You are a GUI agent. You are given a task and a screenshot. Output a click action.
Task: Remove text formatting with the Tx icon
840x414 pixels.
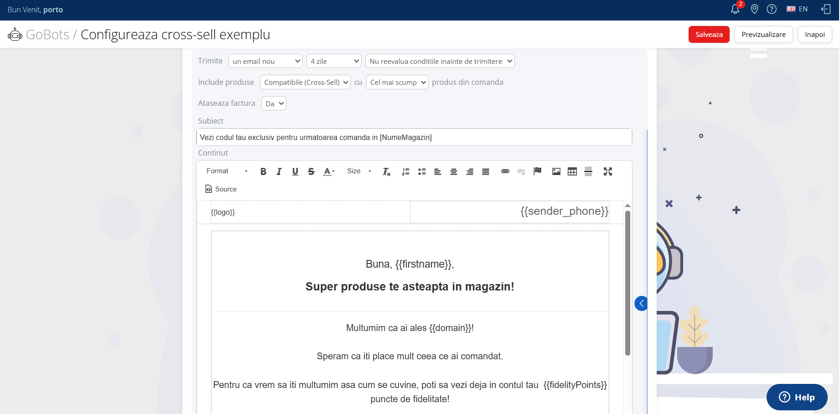386,172
